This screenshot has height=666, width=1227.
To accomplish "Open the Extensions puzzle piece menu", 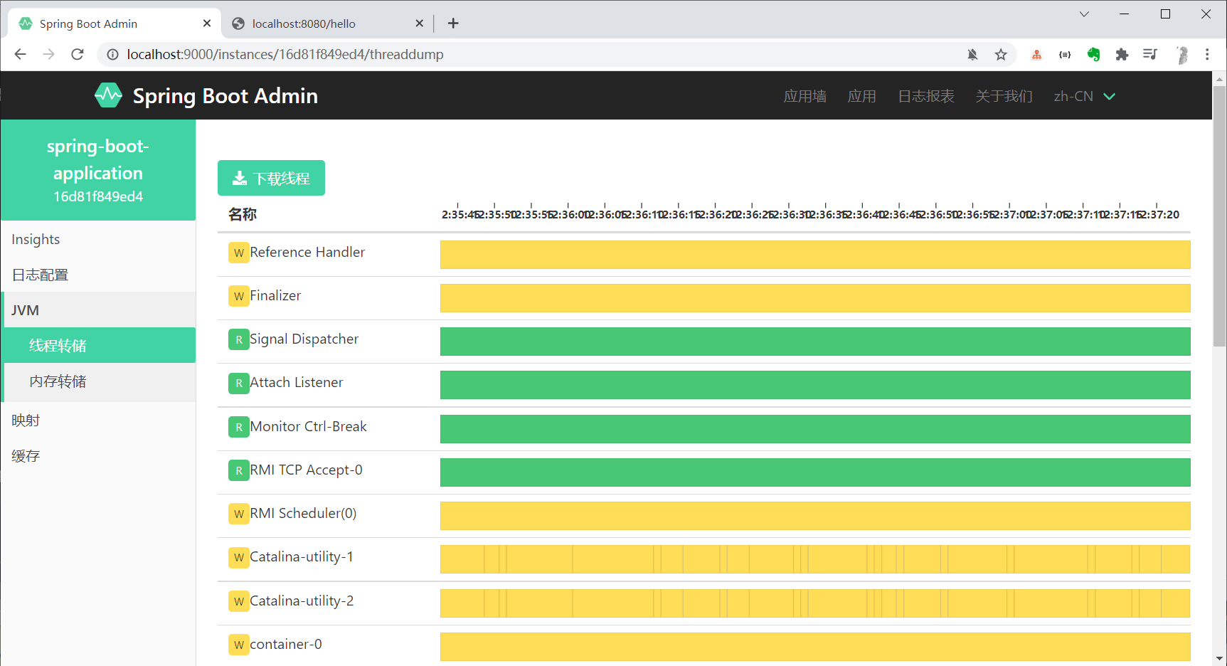I will coord(1122,54).
